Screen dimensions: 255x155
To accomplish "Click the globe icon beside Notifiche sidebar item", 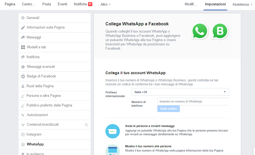I will [x=23, y=57].
